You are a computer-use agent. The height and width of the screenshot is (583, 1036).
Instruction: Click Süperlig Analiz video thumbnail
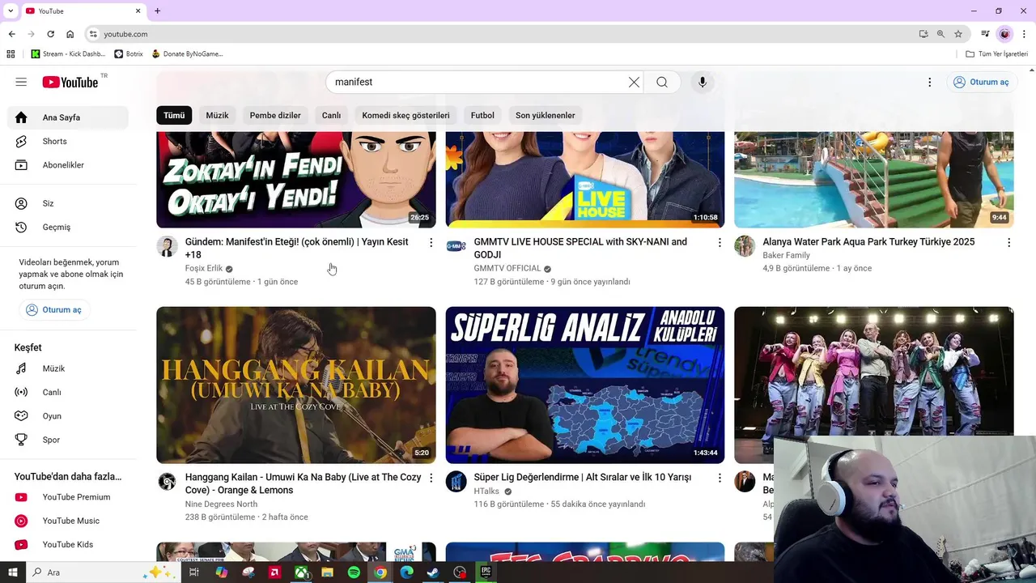(x=585, y=385)
